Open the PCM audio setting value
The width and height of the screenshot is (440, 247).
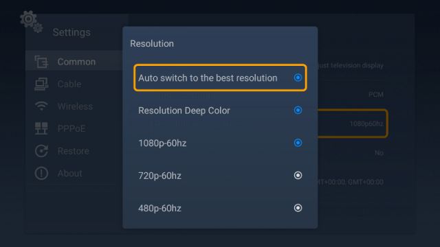coord(376,95)
